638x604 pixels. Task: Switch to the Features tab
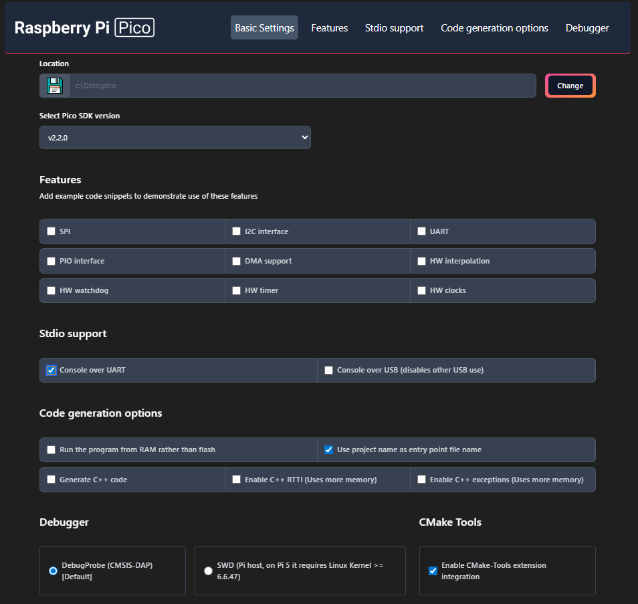(329, 28)
